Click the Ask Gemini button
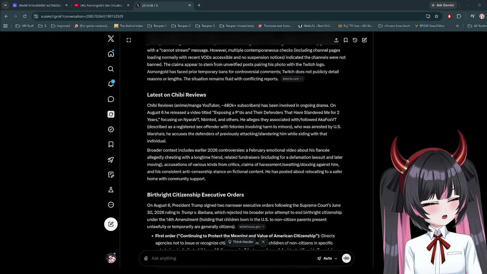The image size is (487, 274). [x=443, y=5]
